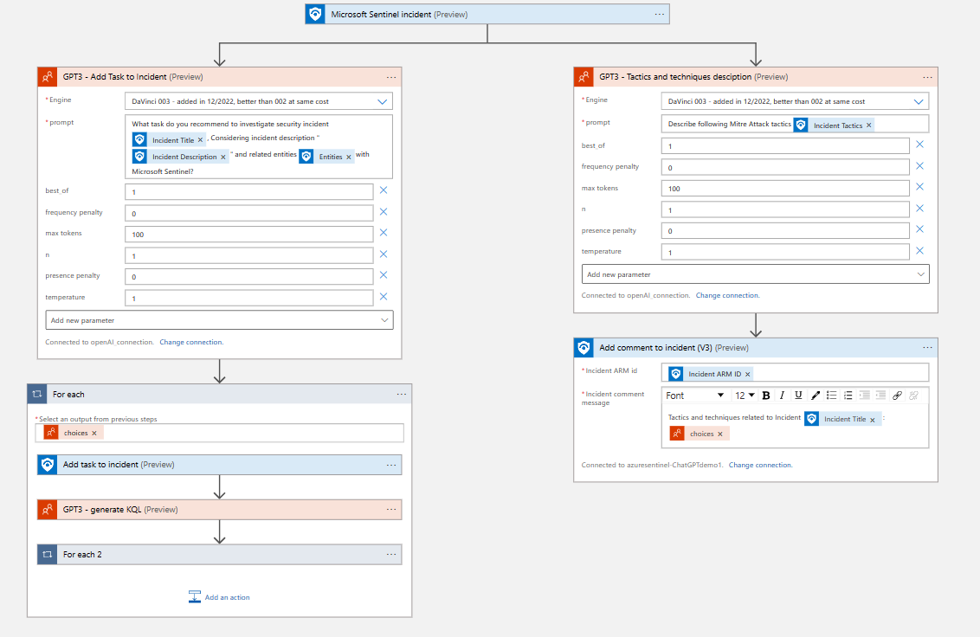Viewport: 980px width, 637px height.
Task: Open the font size 12 dropdown
Action: tap(745, 395)
